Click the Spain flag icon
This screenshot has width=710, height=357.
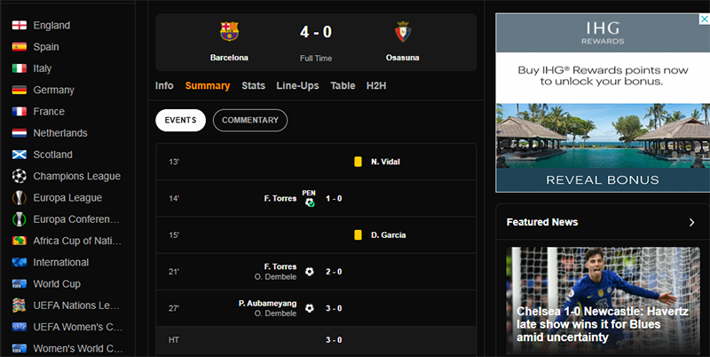click(19, 47)
